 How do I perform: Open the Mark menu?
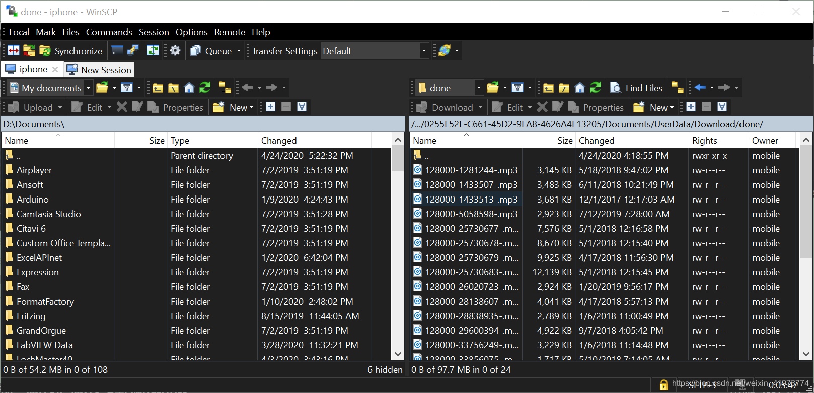point(46,32)
